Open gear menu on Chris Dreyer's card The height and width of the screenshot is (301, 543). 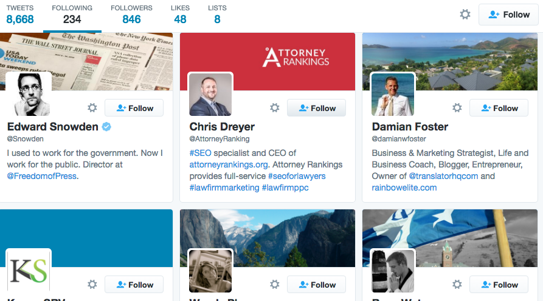point(275,108)
